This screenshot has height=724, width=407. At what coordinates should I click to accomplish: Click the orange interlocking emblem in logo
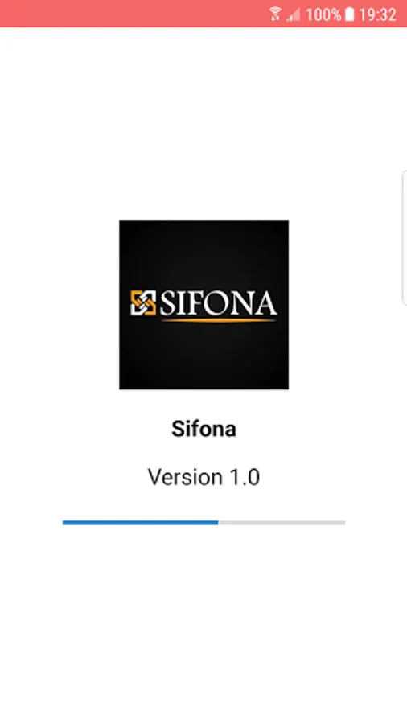[x=143, y=303]
